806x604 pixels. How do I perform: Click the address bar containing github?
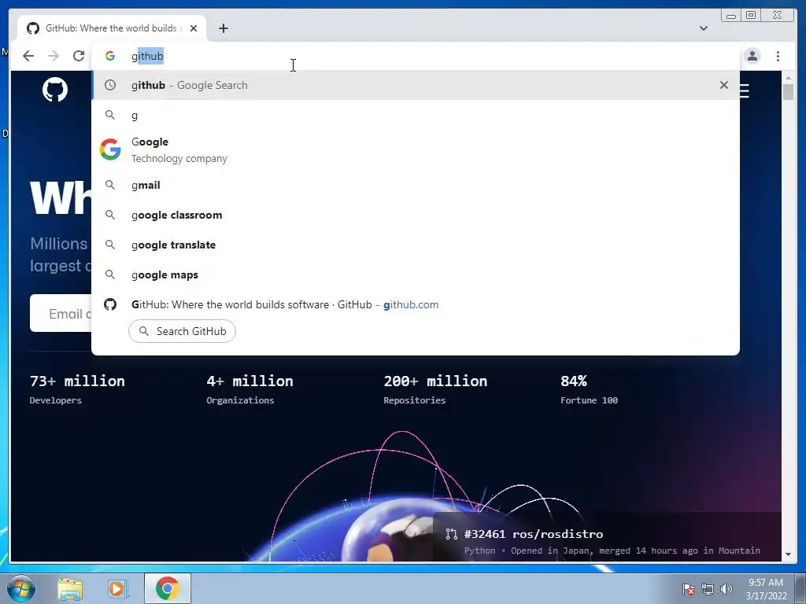[416, 56]
